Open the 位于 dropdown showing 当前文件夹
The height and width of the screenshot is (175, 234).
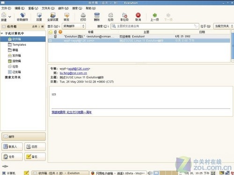pos(224,26)
